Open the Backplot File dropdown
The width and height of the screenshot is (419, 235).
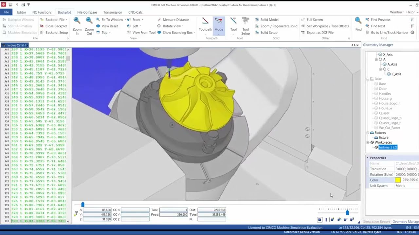pos(67,20)
